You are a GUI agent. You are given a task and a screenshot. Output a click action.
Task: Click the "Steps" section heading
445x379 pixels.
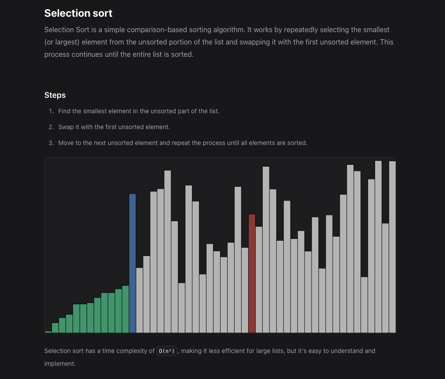tap(55, 95)
